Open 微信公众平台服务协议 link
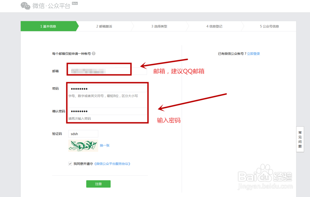310x197 pixels. click(112, 164)
